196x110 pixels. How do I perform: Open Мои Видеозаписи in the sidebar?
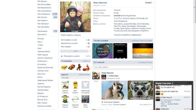click(44, 8)
